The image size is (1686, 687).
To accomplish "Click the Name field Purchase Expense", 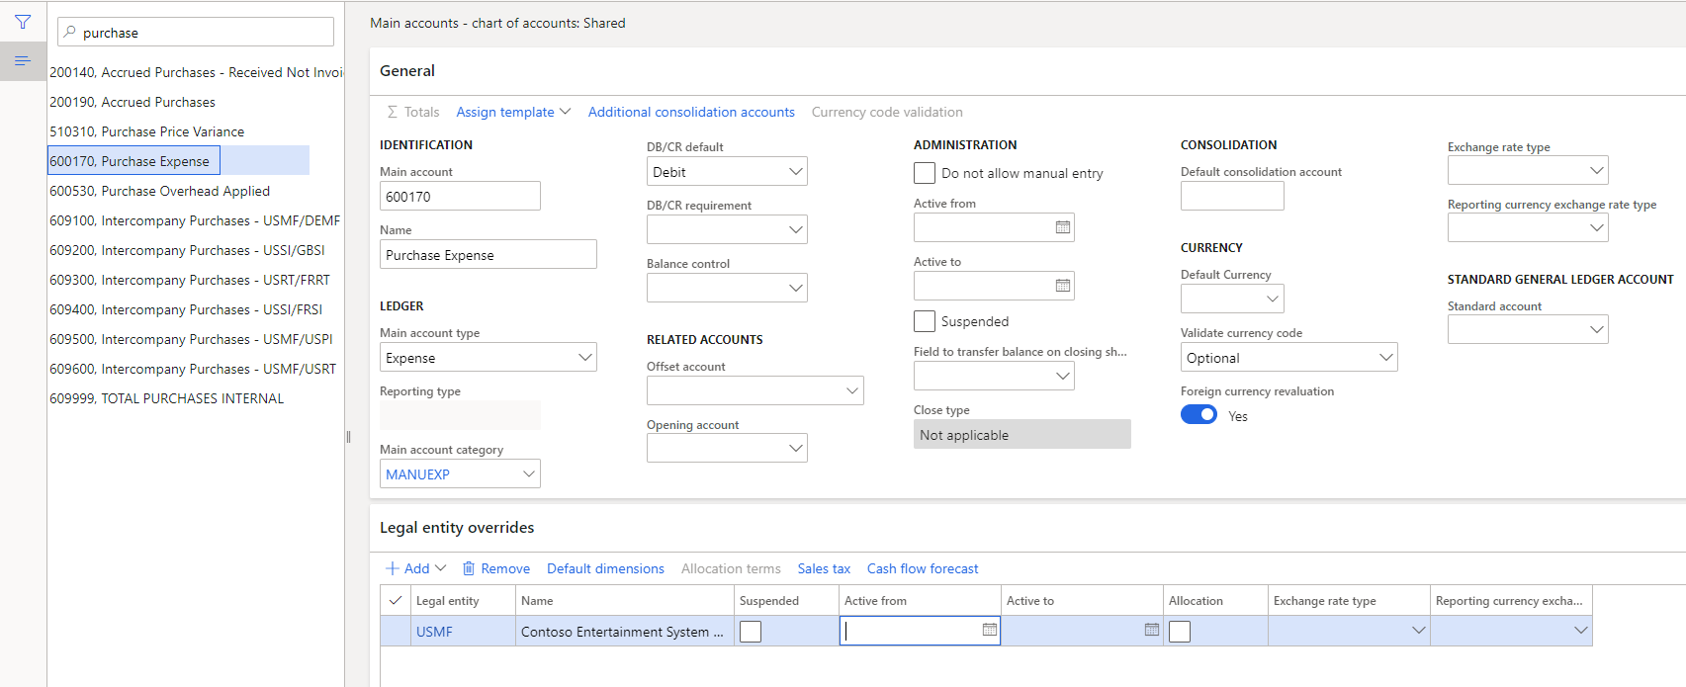I will point(488,254).
